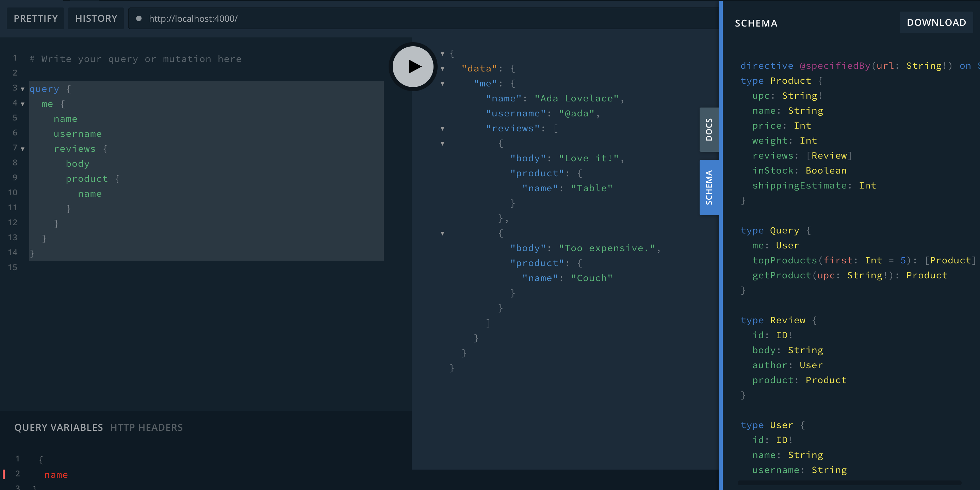Close the SCHEMA side tab
The image size is (980, 490).
coord(708,187)
